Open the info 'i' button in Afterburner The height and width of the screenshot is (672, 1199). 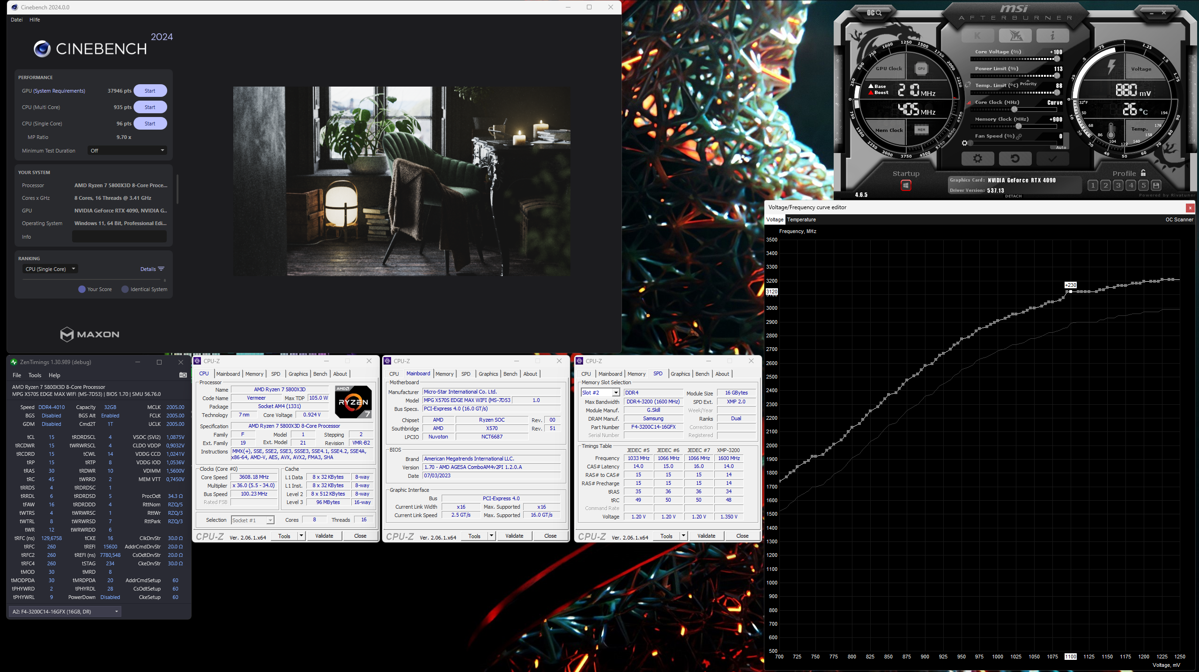click(1052, 36)
